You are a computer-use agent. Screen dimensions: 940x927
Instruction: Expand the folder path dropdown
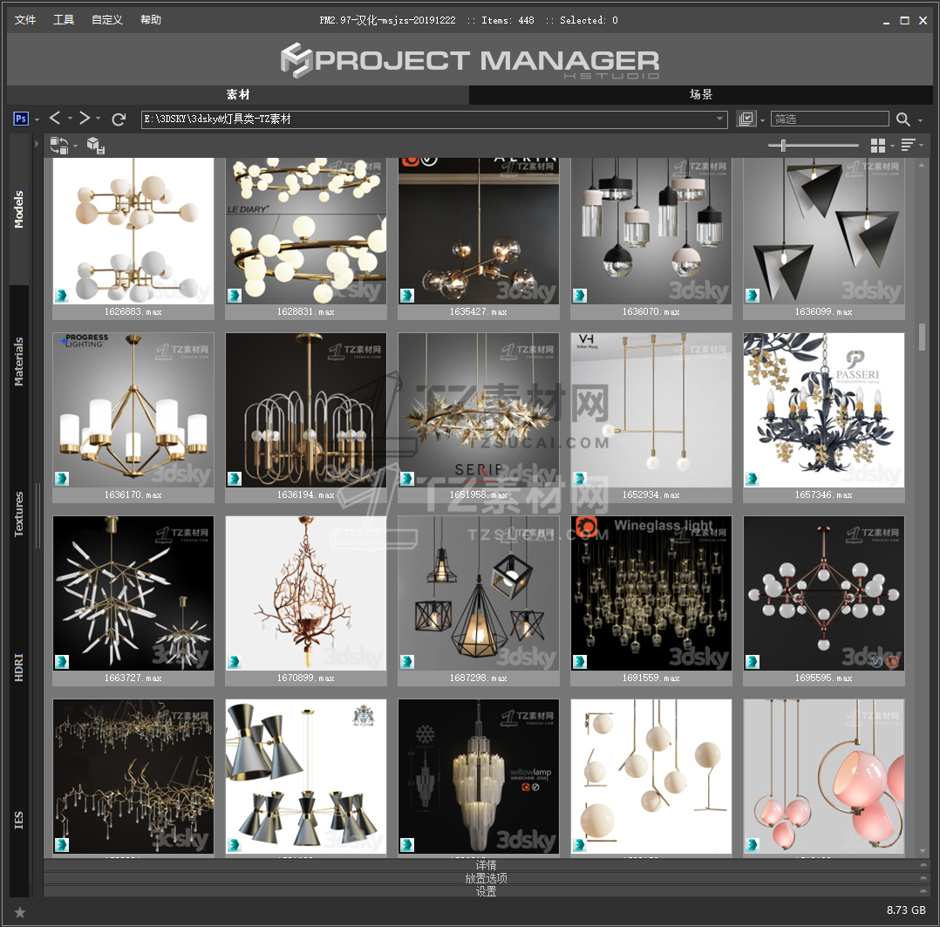(x=720, y=119)
